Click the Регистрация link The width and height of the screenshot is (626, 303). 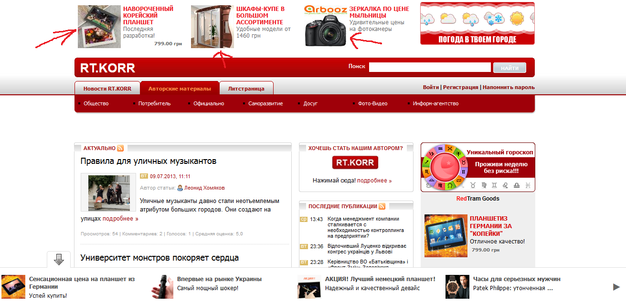[x=460, y=87]
